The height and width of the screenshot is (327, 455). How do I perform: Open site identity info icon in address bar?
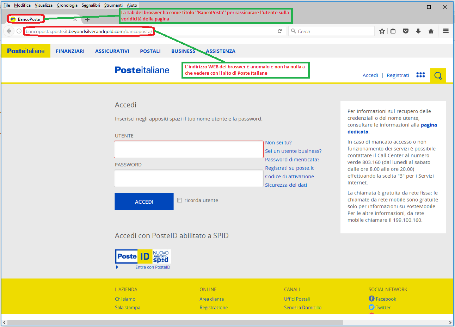pos(19,31)
